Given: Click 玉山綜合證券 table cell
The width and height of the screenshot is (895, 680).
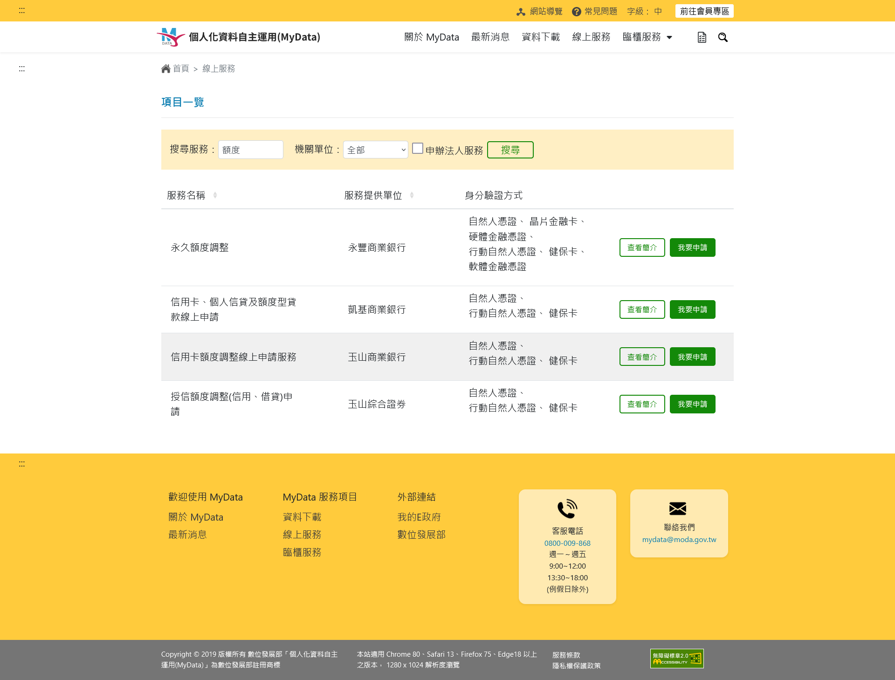Looking at the screenshot, I should 377,404.
